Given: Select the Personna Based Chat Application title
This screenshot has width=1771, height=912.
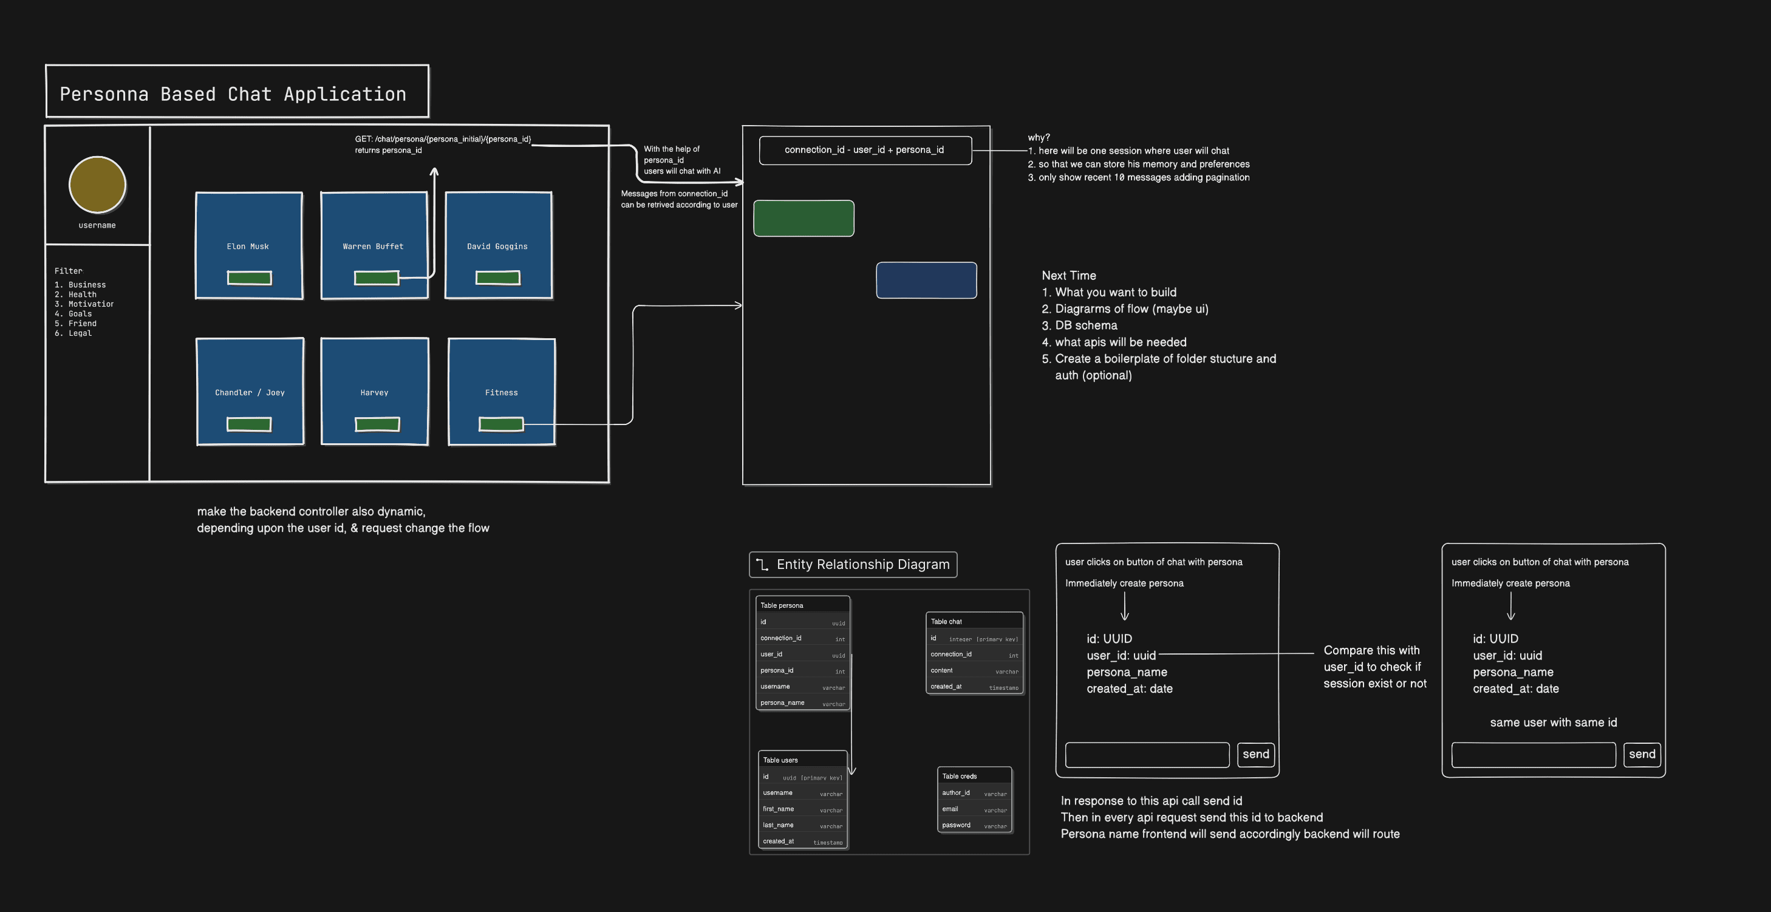Looking at the screenshot, I should pyautogui.click(x=233, y=94).
